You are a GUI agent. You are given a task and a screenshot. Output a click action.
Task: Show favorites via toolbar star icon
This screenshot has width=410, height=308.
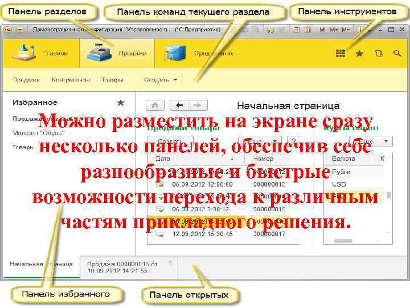click(x=359, y=54)
